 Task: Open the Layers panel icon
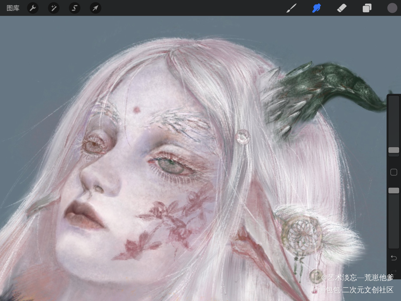[367, 8]
